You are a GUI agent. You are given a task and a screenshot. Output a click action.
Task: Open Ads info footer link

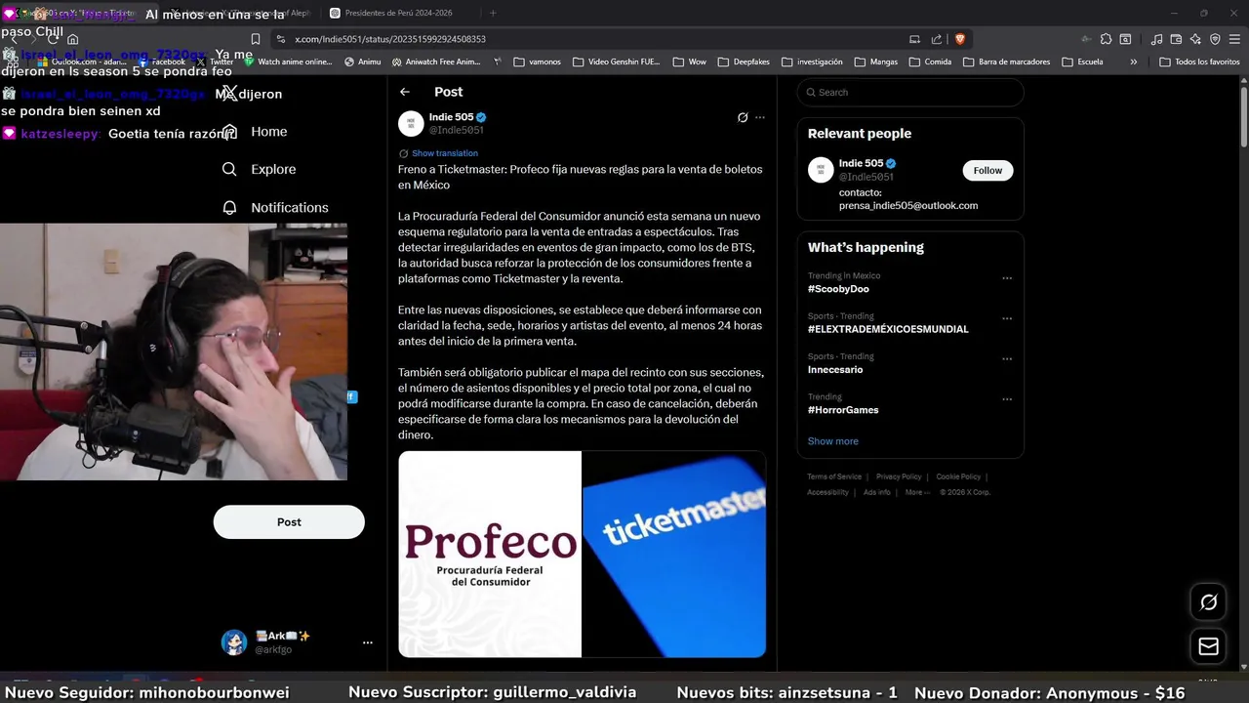pyautogui.click(x=877, y=492)
